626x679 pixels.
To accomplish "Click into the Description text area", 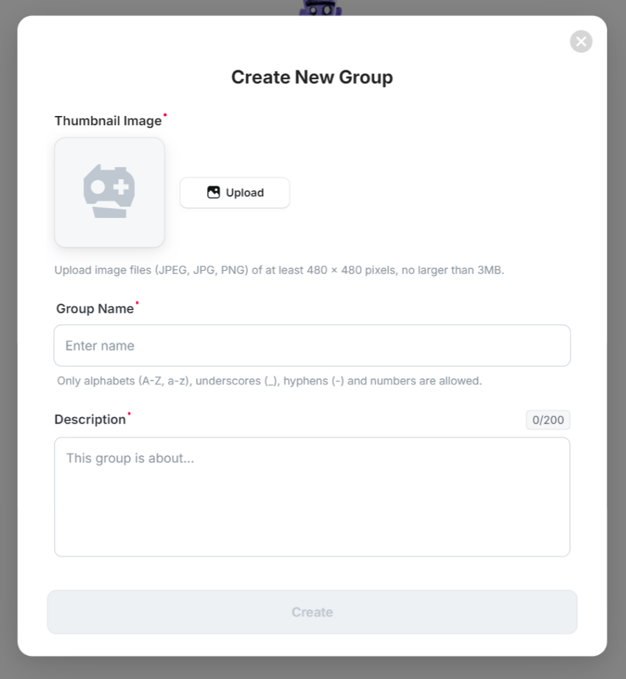I will [x=312, y=497].
